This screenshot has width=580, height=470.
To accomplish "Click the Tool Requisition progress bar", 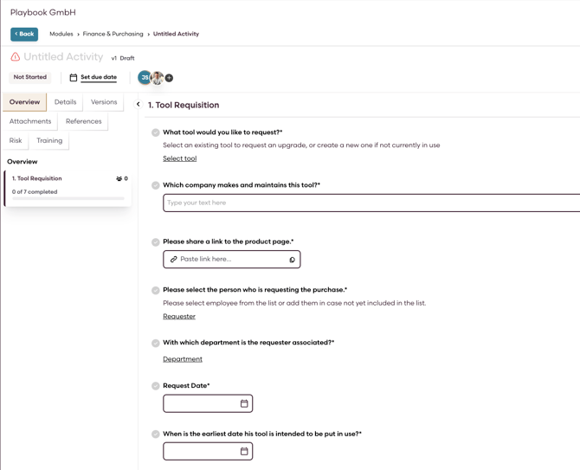I will click(x=68, y=199).
